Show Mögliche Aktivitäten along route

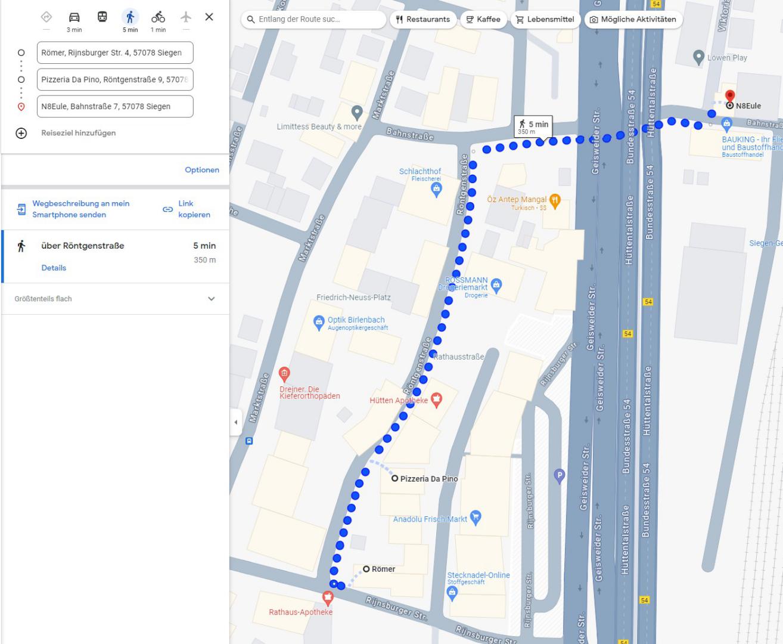633,19
